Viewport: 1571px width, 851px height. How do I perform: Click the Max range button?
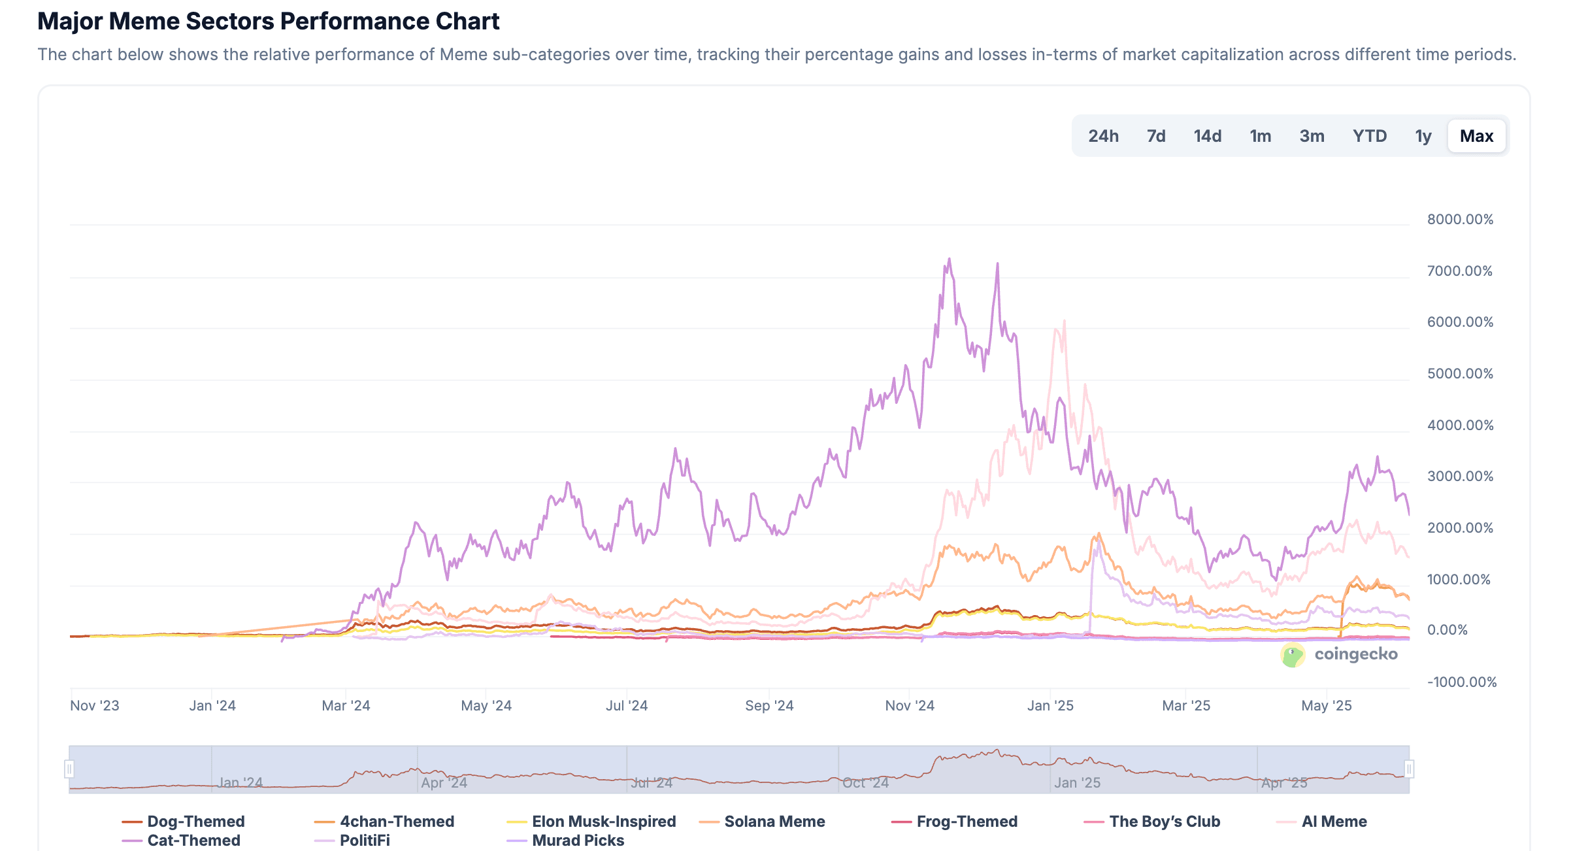[1476, 136]
